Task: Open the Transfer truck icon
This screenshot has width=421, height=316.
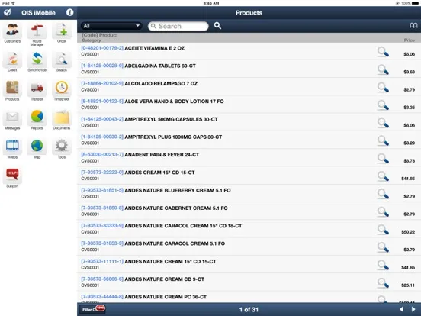Action: [x=37, y=89]
